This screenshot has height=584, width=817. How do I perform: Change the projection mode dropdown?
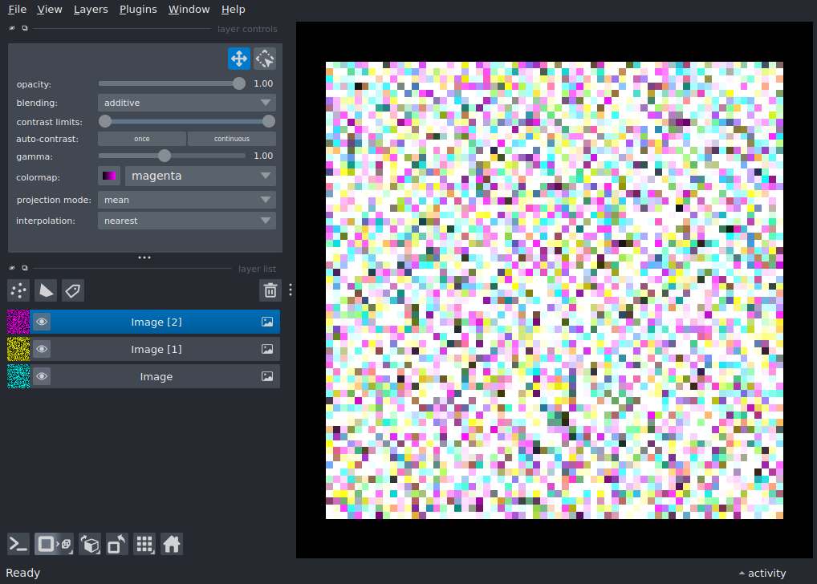click(186, 200)
